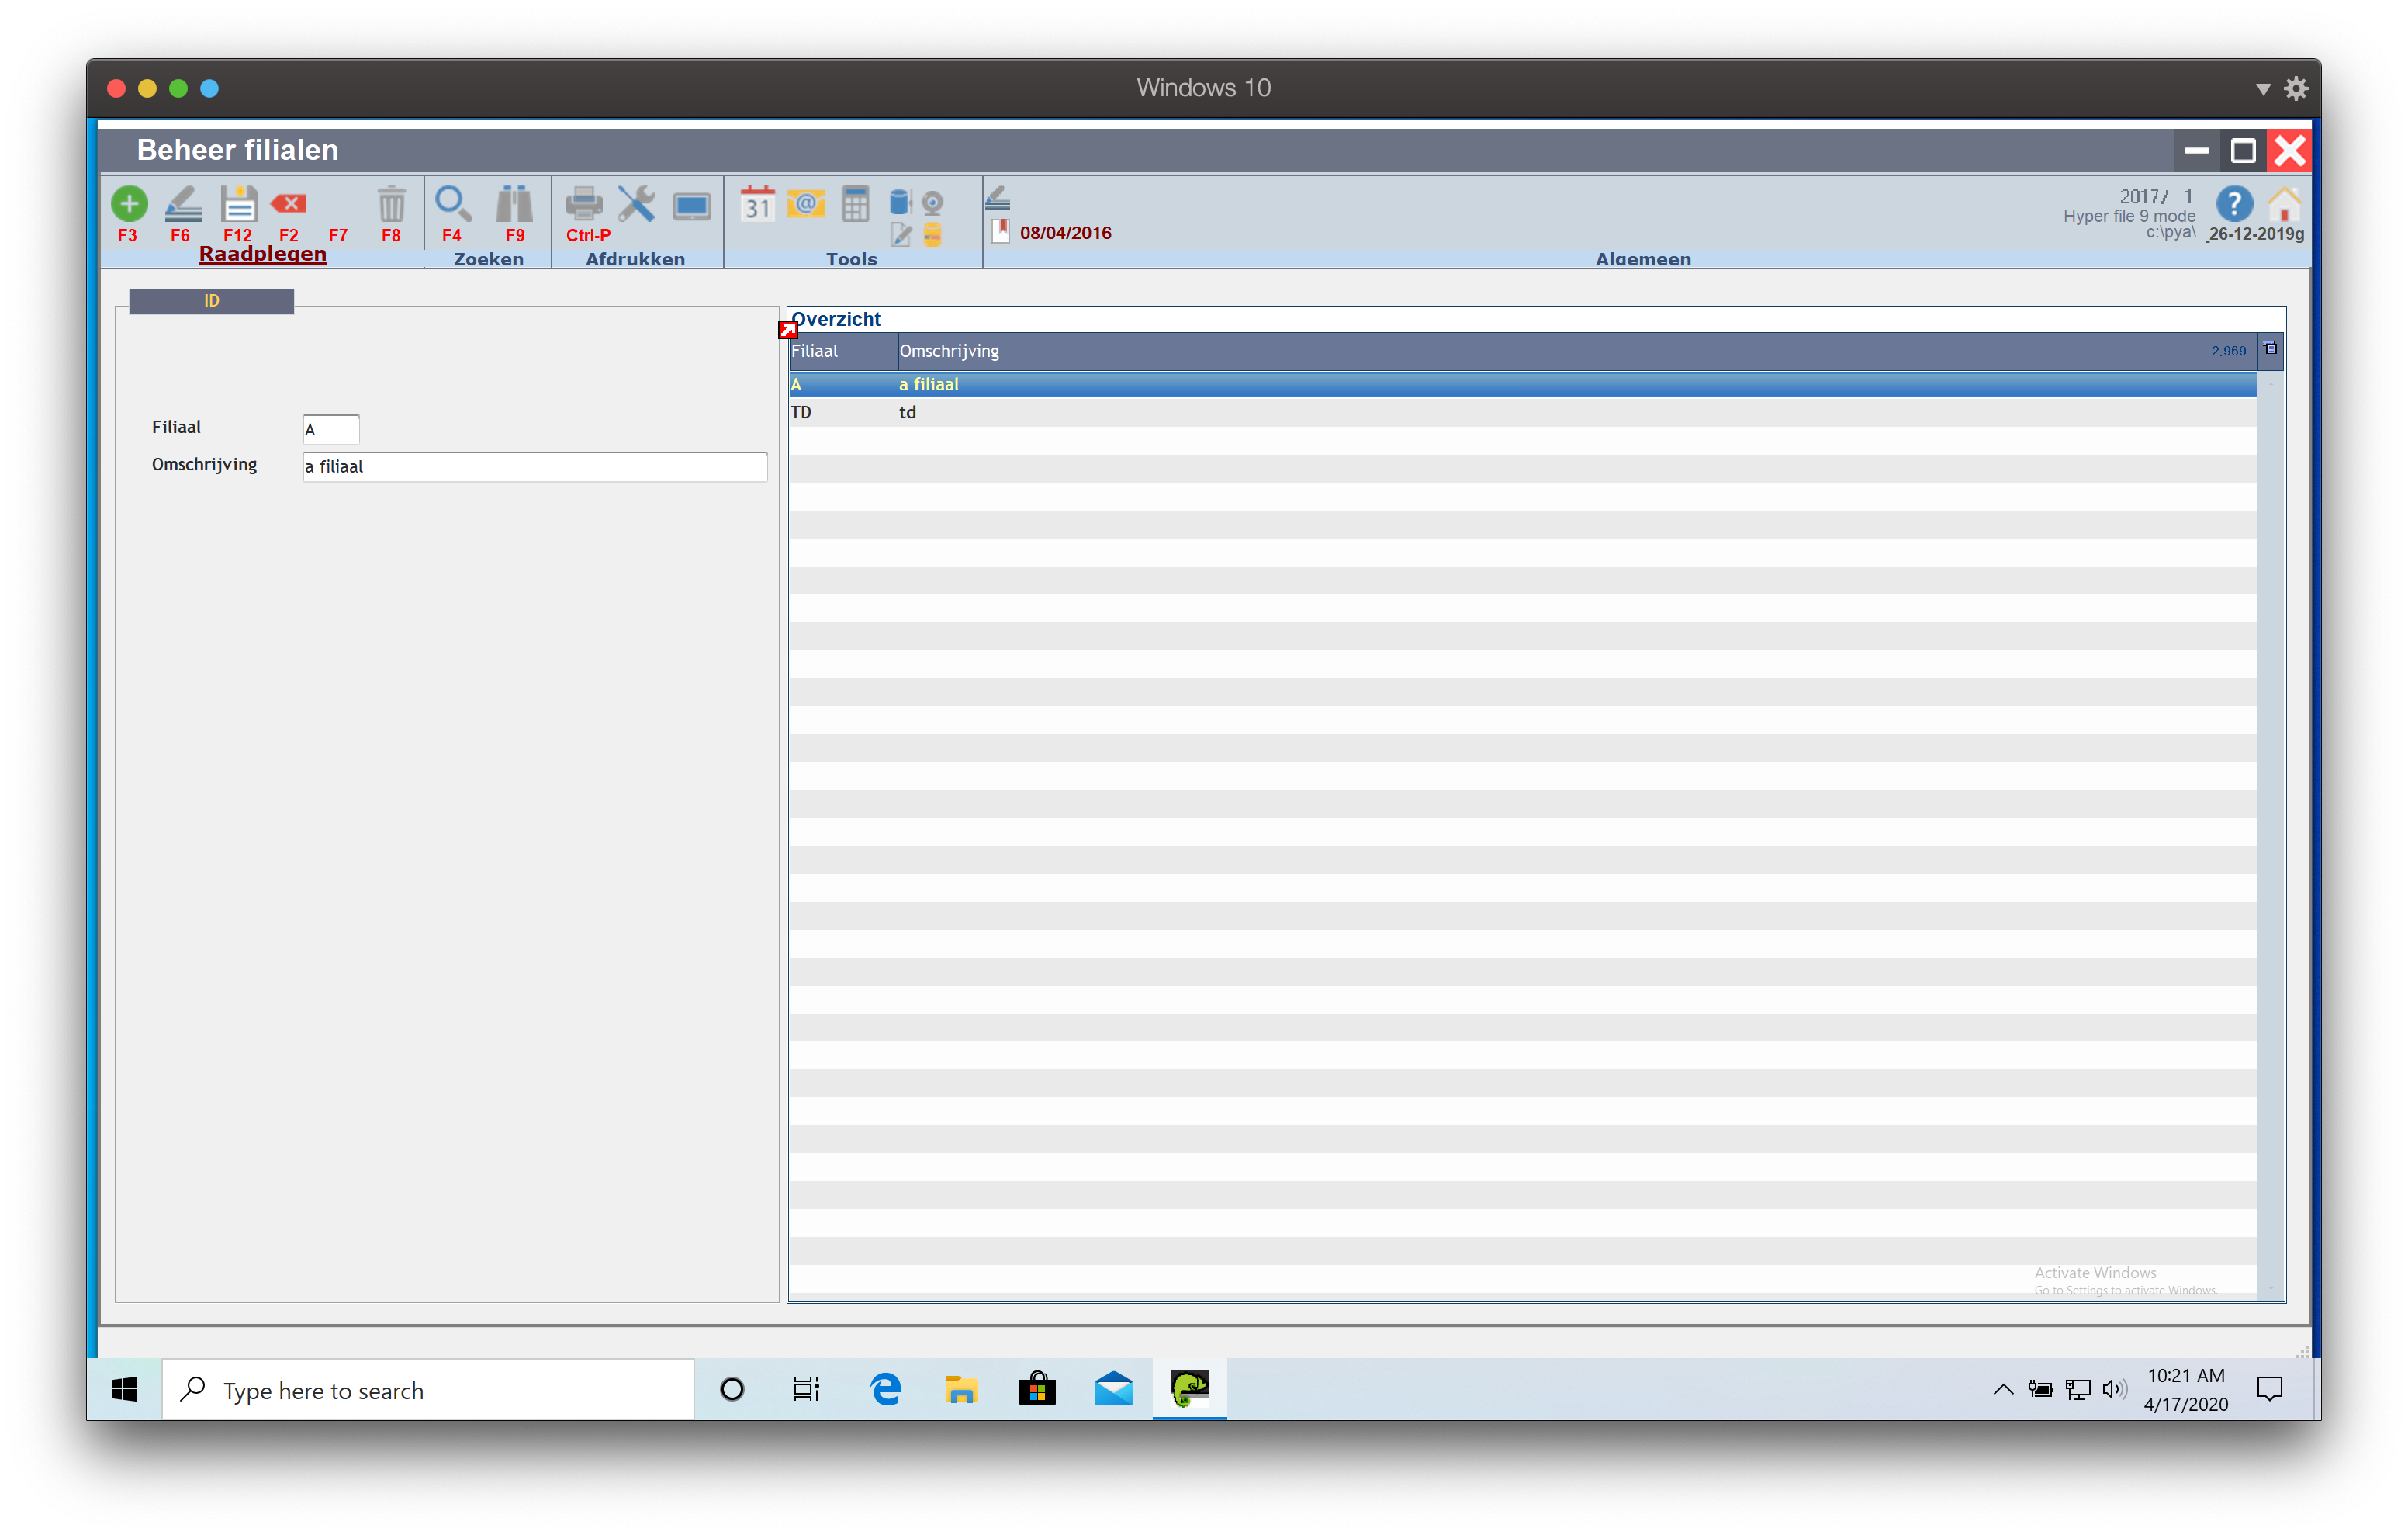Click the blue question mark help icon
The image size is (2408, 1535).
click(2234, 204)
